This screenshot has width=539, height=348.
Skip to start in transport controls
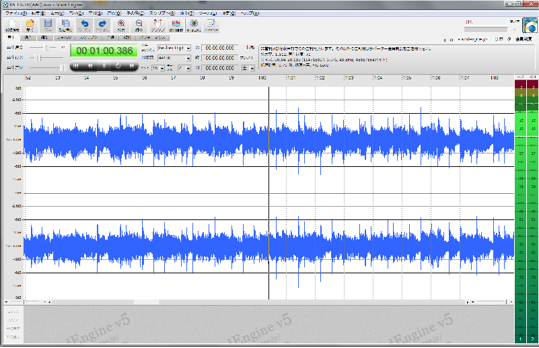75,66
